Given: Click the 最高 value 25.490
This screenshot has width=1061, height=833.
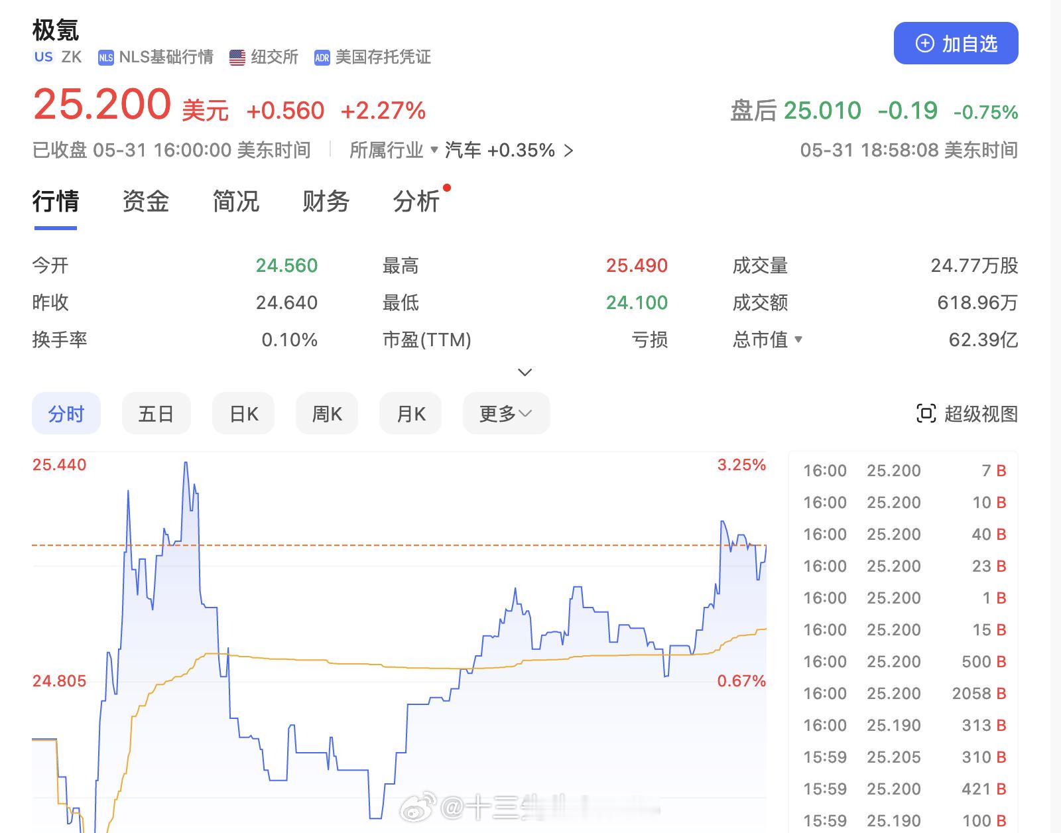Looking at the screenshot, I should click(637, 266).
